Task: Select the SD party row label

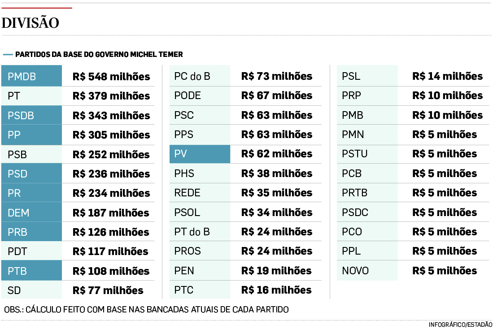Action: [x=14, y=290]
